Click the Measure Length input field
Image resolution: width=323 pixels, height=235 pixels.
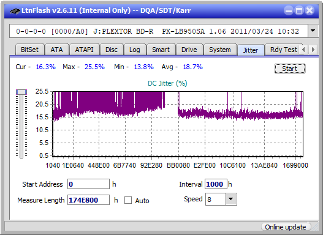pyautogui.click(x=89, y=200)
